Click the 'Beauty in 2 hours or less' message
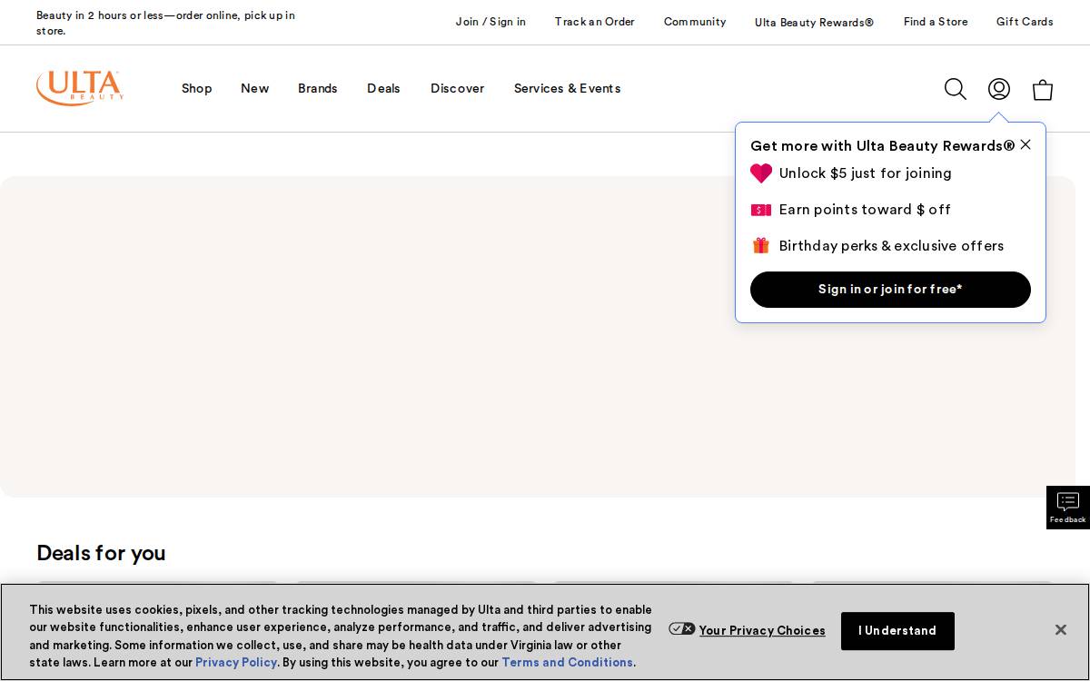Screen dimensions: 1090x681 click(x=165, y=23)
